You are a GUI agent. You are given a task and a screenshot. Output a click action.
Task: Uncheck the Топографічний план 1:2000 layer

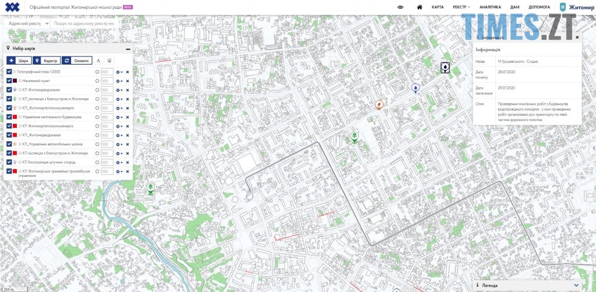click(x=9, y=72)
